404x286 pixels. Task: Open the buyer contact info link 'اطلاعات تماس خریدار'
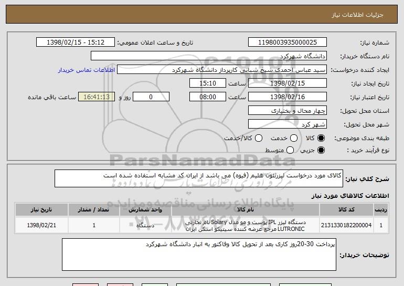pos(87,70)
